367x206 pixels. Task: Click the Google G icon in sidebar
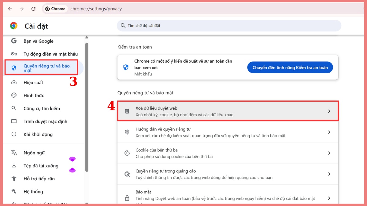(x=14, y=41)
